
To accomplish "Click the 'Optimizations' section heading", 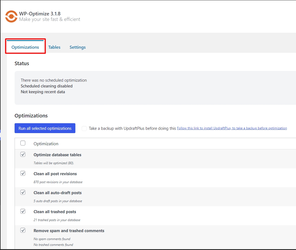I will coord(31,116).
